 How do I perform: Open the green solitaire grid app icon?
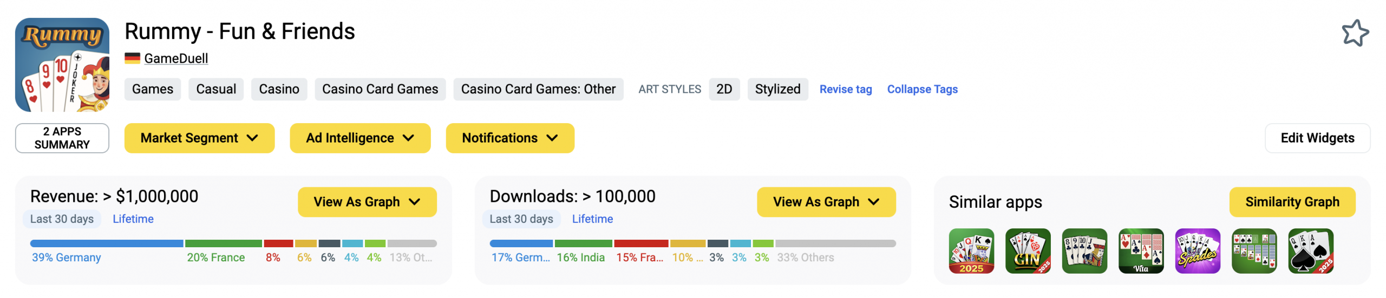click(x=1254, y=251)
